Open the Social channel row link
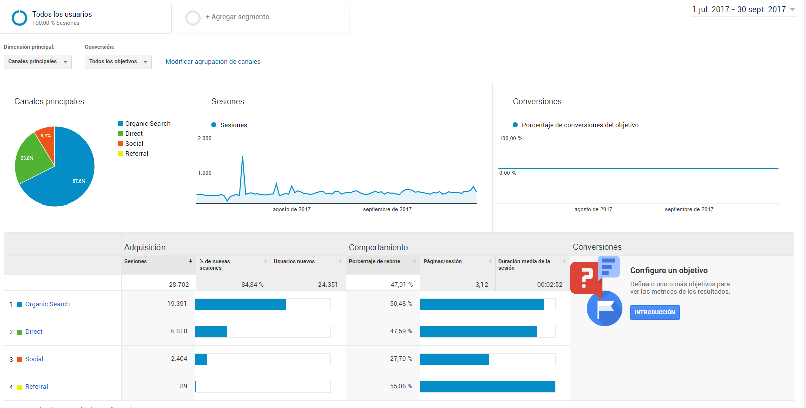Screen dimensions: 806x408 pyautogui.click(x=34, y=359)
